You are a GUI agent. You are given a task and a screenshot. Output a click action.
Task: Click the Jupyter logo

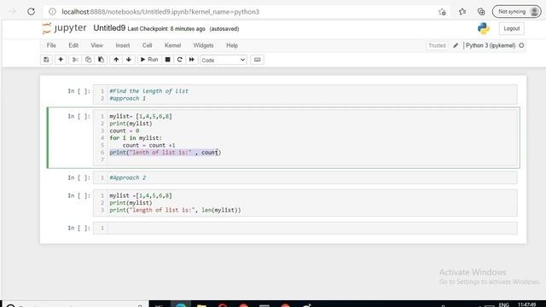[64, 28]
